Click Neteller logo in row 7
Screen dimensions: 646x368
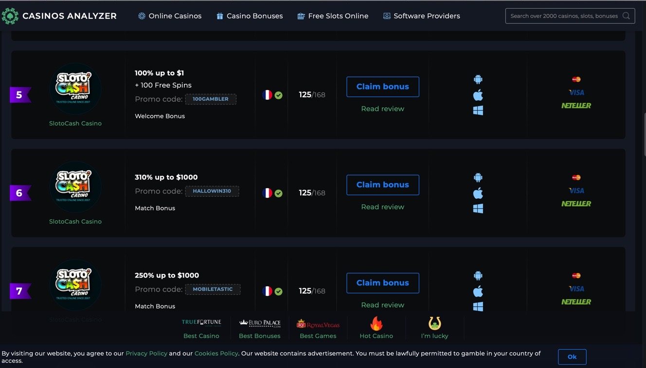(576, 302)
